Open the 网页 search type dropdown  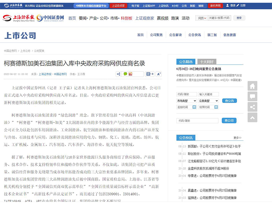coord(202,18)
